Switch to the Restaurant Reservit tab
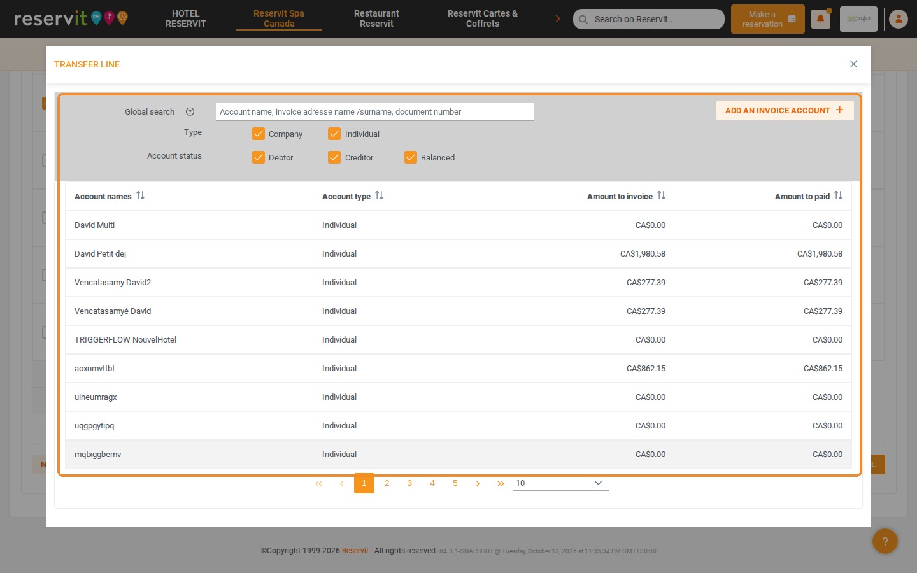 (x=376, y=18)
